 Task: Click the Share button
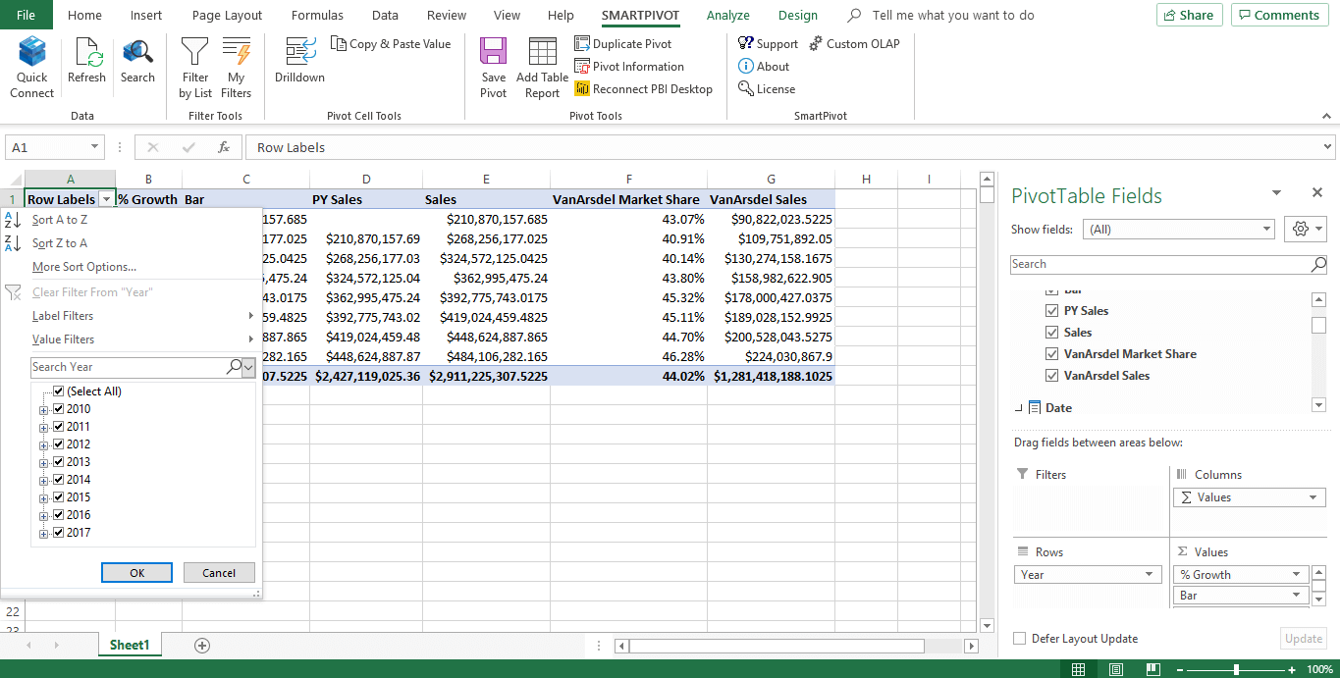click(1189, 15)
